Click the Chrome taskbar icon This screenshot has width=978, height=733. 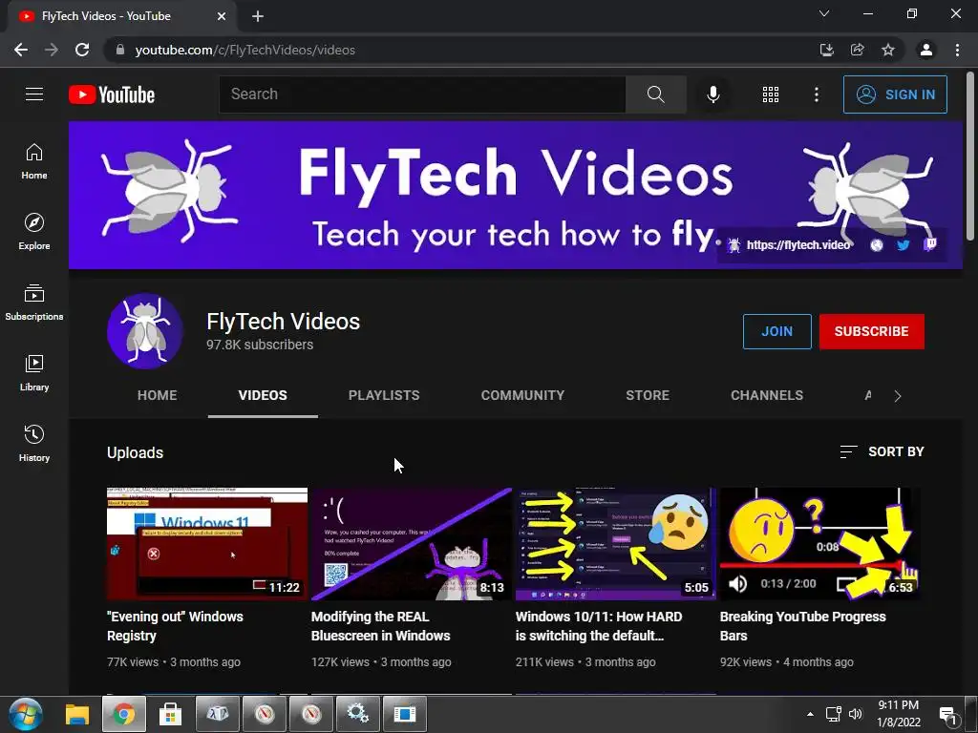pos(123,714)
